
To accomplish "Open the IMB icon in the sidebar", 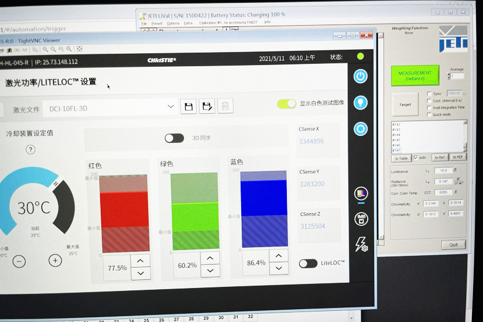I will (x=361, y=218).
